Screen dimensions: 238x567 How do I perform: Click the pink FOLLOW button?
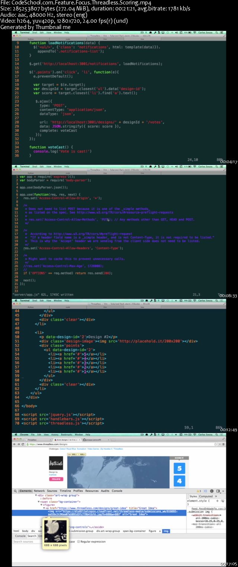pos(56,479)
